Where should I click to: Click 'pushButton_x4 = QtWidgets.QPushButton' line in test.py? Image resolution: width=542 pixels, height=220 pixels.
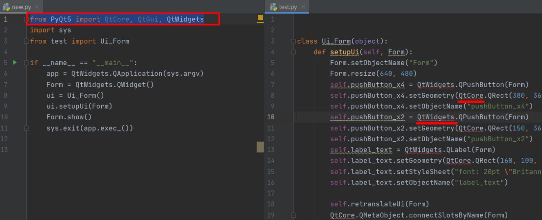click(429, 85)
